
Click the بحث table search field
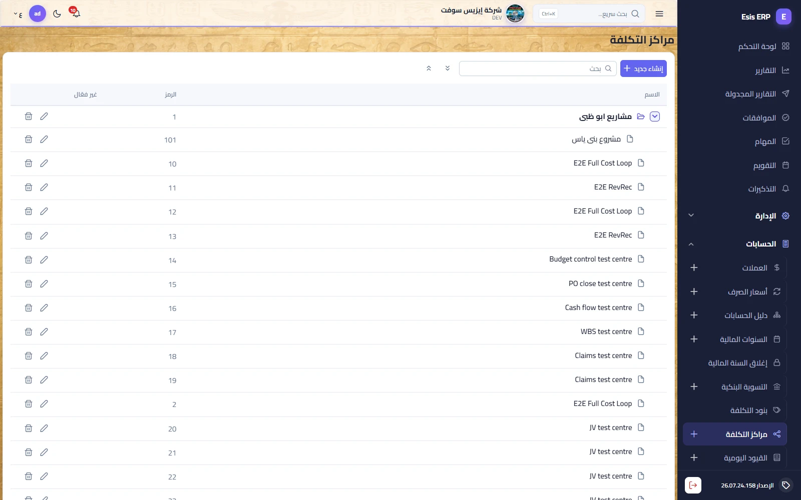point(538,68)
